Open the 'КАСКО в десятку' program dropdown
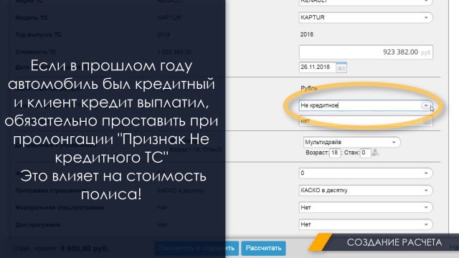459x258 pixels. click(366, 191)
